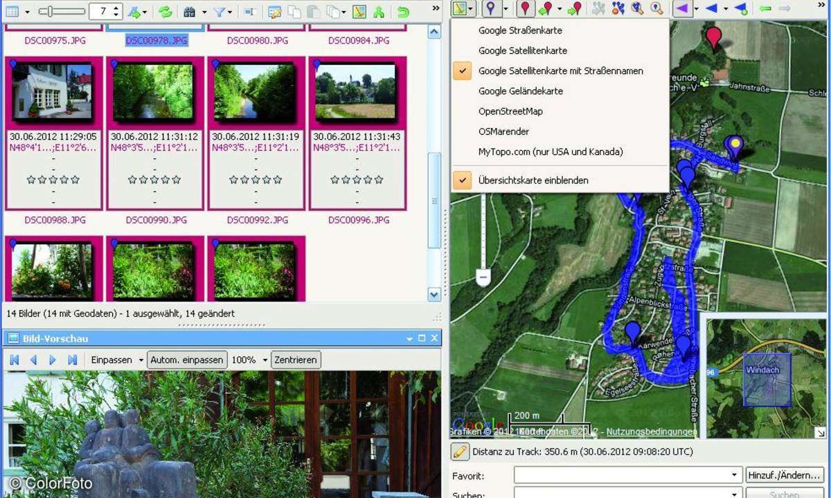
Task: Open the table view dropdown arrow
Action: [27, 12]
